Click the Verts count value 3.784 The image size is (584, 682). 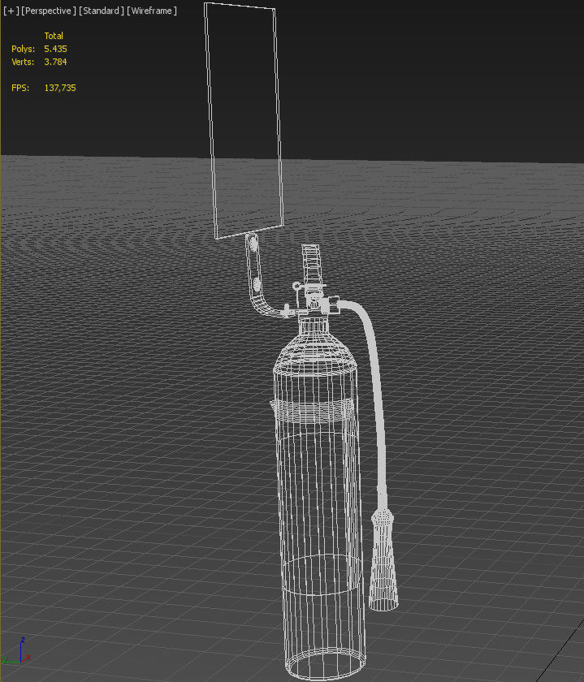[x=55, y=62]
